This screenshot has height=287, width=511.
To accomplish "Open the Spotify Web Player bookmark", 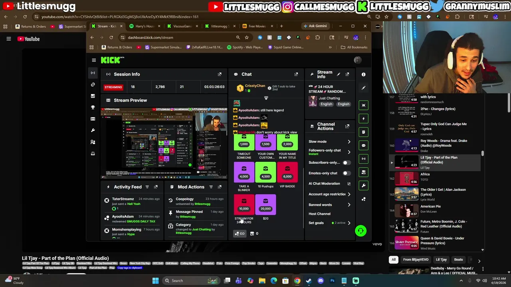I will point(245,47).
